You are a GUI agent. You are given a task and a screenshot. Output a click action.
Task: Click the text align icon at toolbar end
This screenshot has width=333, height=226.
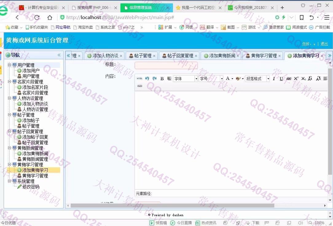pyautogui.click(x=325, y=79)
